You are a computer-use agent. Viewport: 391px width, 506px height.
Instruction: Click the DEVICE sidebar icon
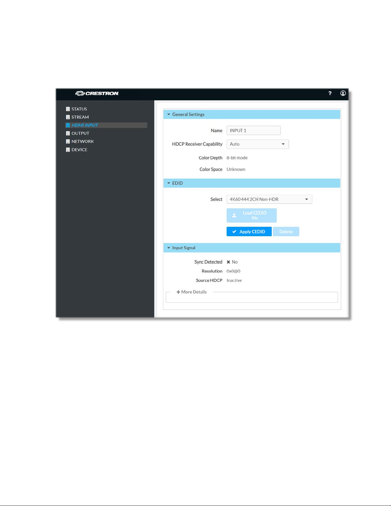(x=68, y=150)
